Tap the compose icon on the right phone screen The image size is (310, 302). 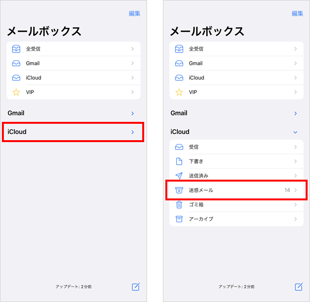299,287
